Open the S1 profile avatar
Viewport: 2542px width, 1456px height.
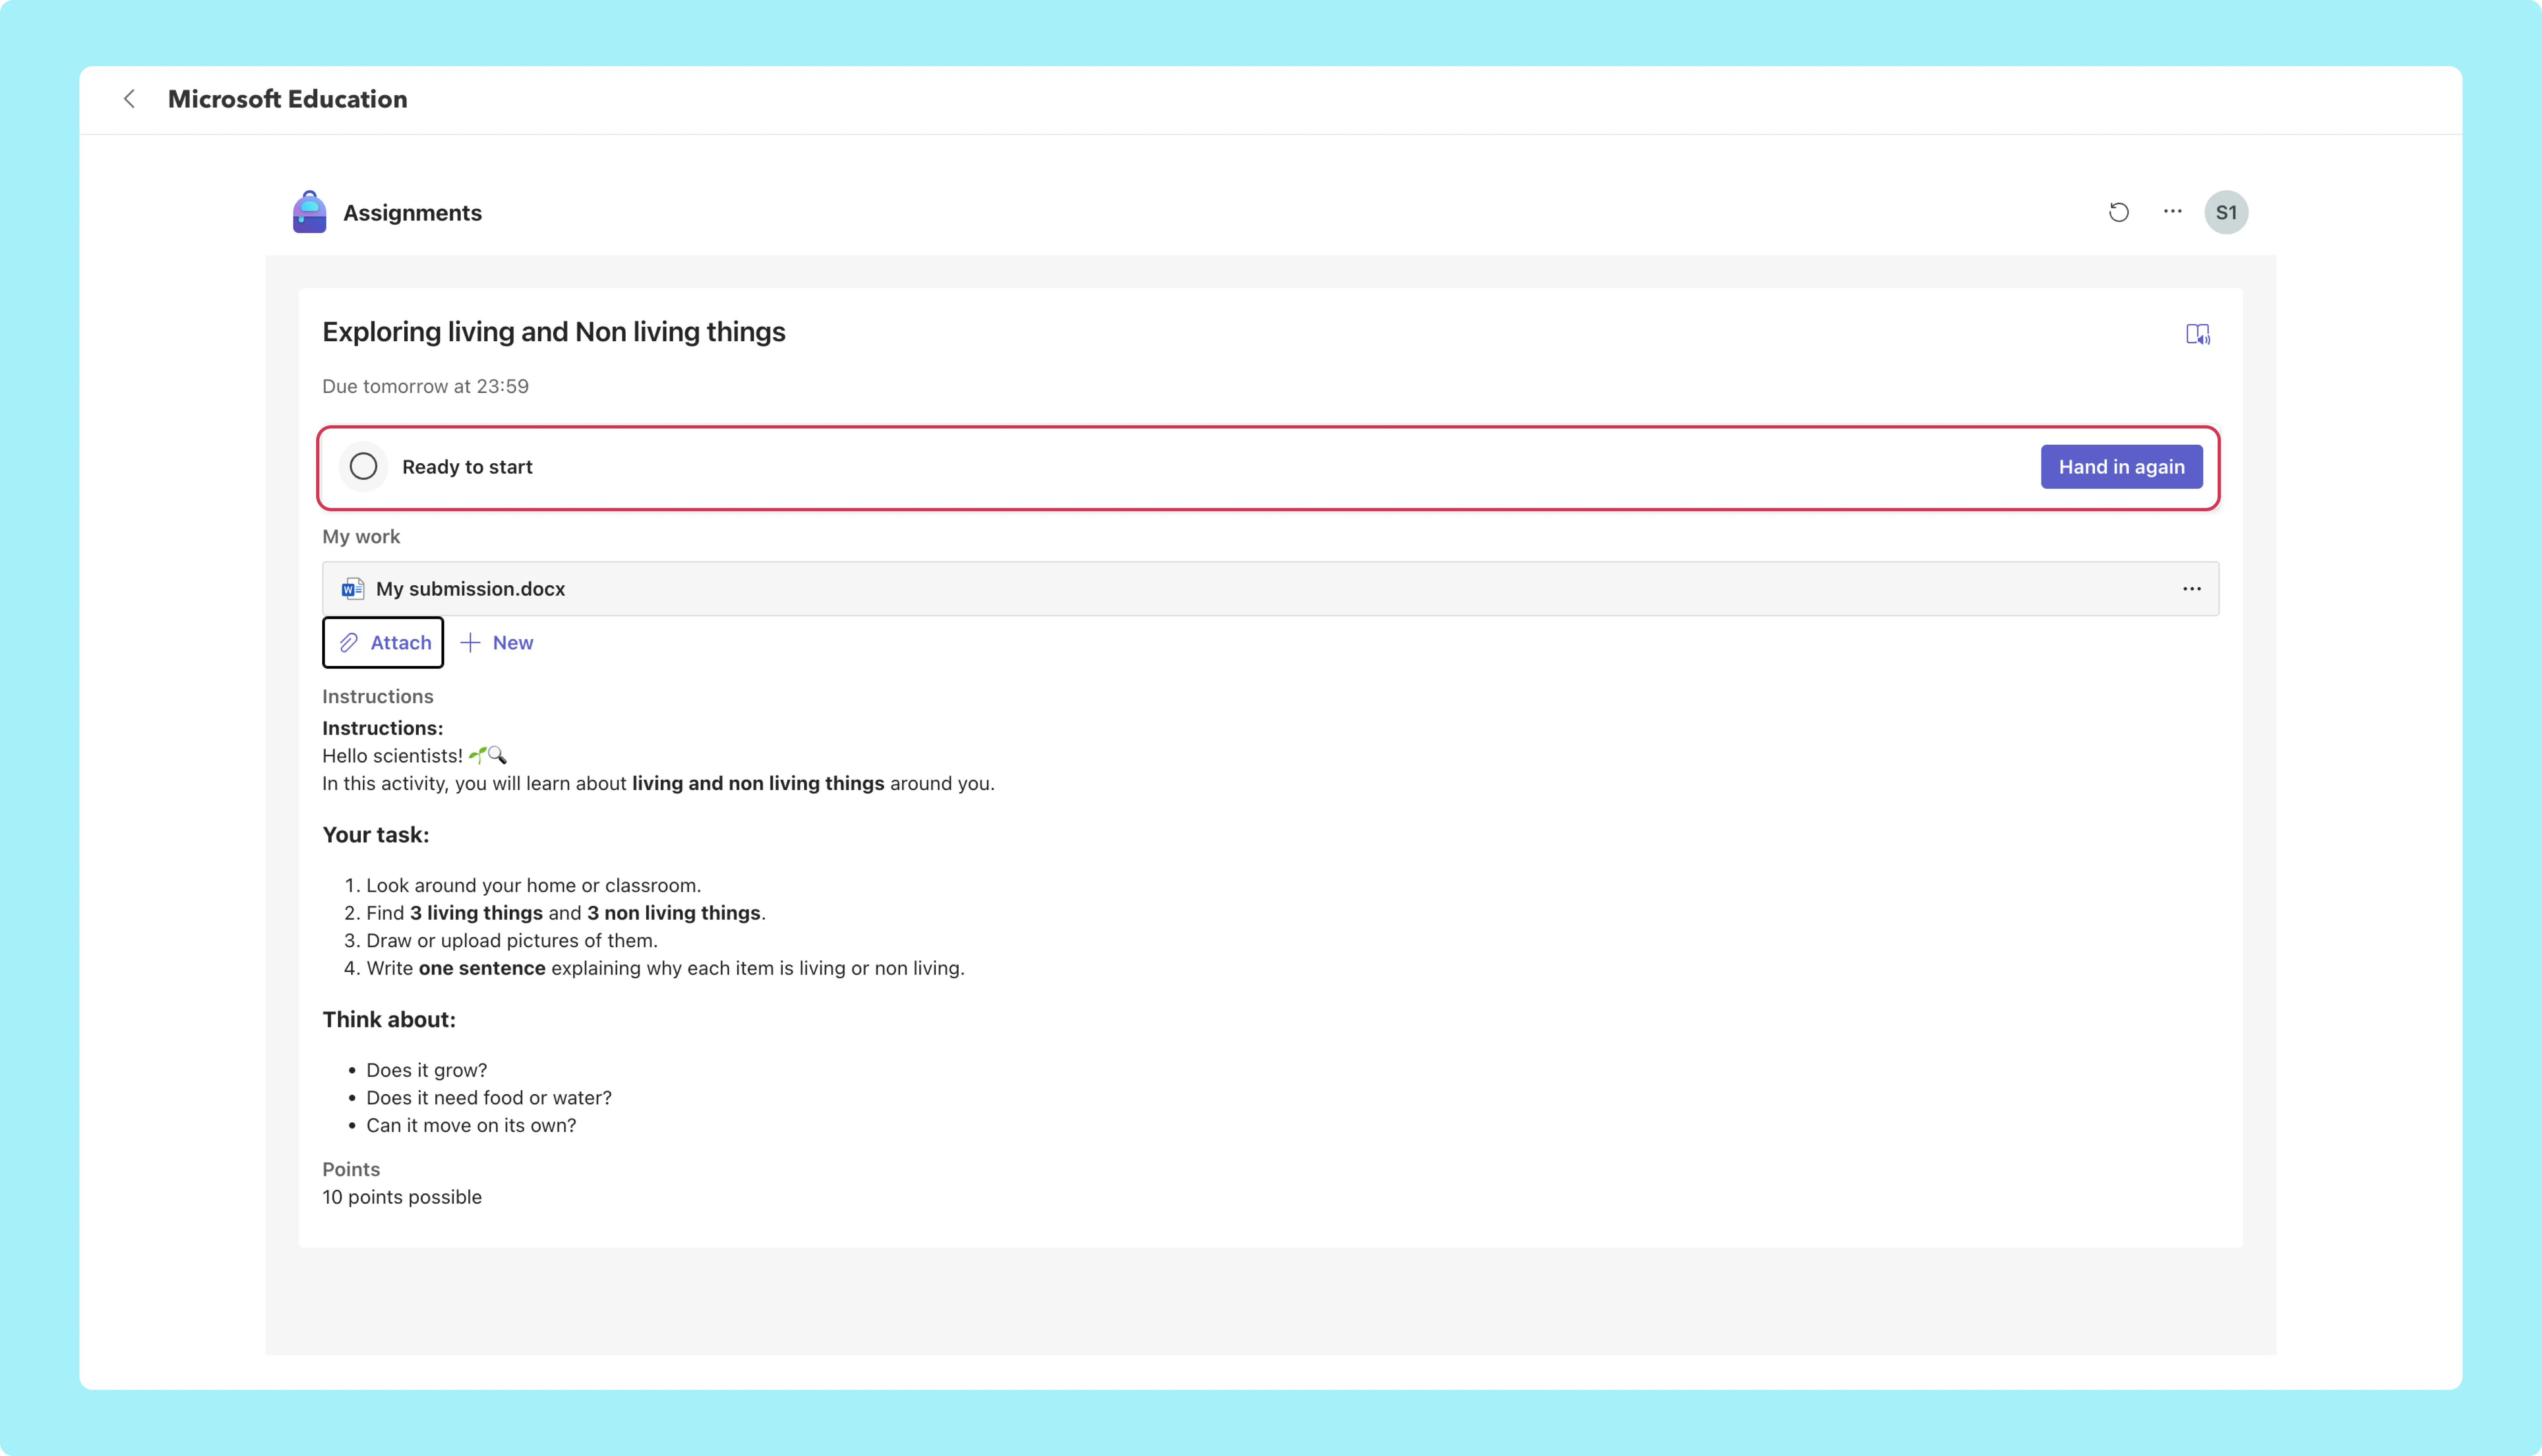(x=2226, y=212)
